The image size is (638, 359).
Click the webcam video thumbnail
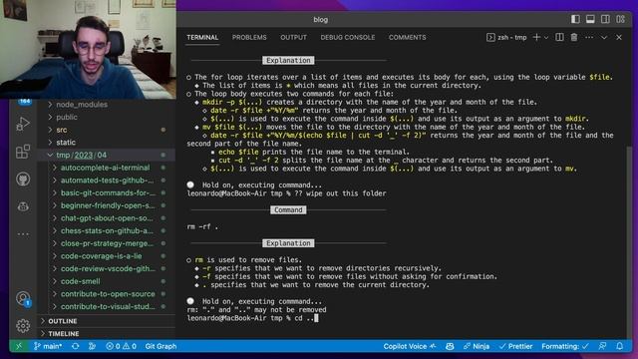88,49
